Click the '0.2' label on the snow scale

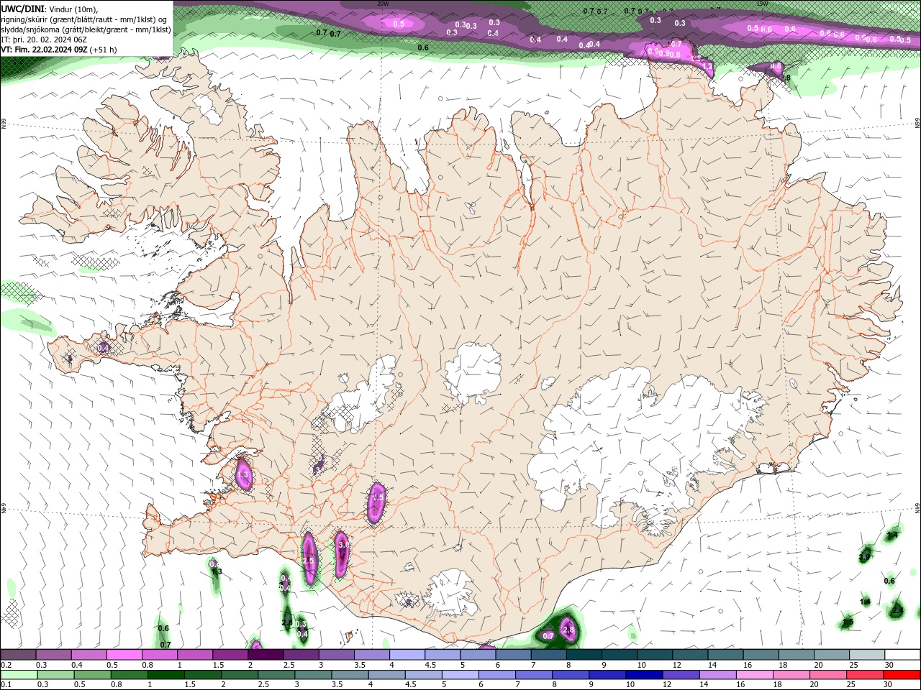coord(7,665)
